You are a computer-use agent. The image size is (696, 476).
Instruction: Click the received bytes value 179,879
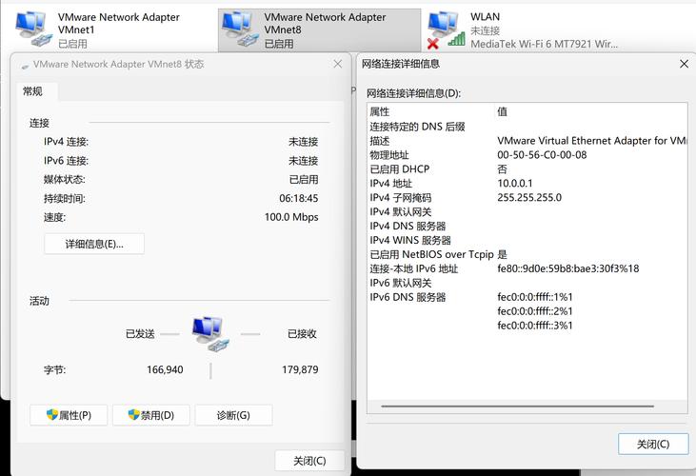pos(300,369)
